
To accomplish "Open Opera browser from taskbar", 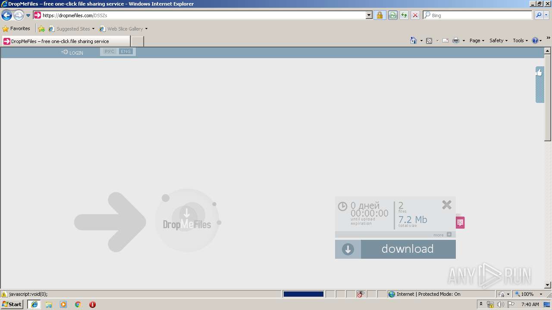I will point(92,304).
